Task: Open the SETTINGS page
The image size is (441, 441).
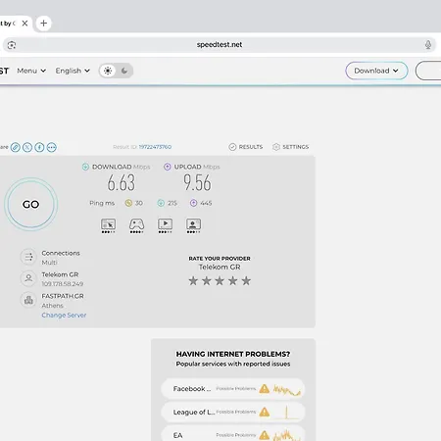Action: pyautogui.click(x=290, y=147)
